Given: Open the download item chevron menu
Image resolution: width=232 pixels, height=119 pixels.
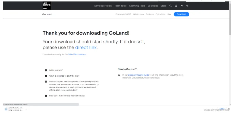Looking at the screenshot, I should click(x=26, y=109).
